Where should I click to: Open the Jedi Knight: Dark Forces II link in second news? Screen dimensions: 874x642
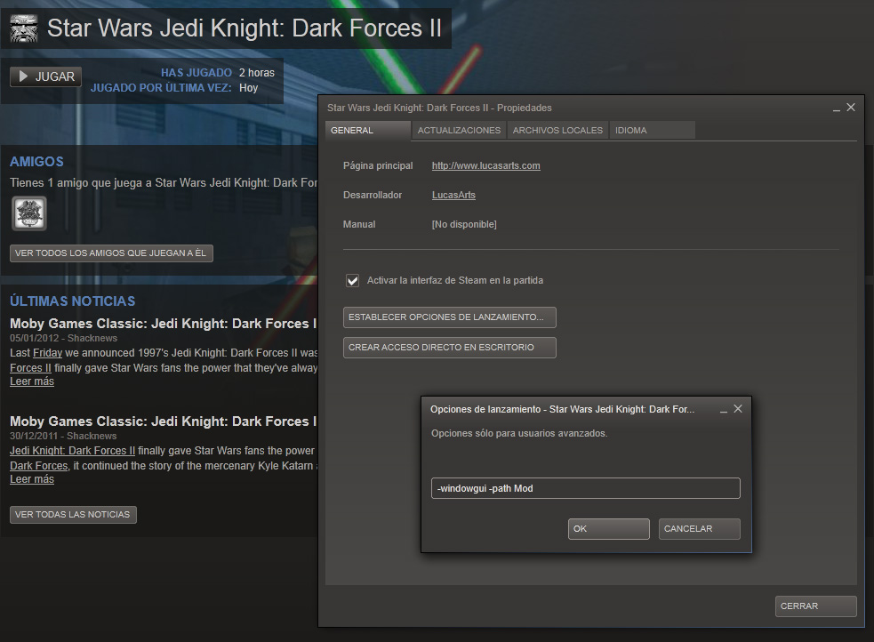pos(72,450)
